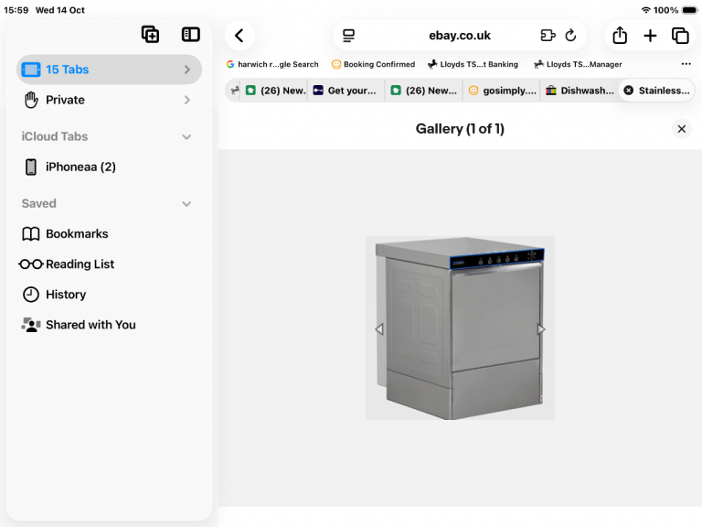Open Lloyds TS...t Banking favourite
The width and height of the screenshot is (702, 527).
pos(473,64)
